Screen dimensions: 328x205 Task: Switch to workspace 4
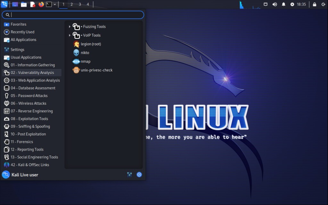[88, 4]
